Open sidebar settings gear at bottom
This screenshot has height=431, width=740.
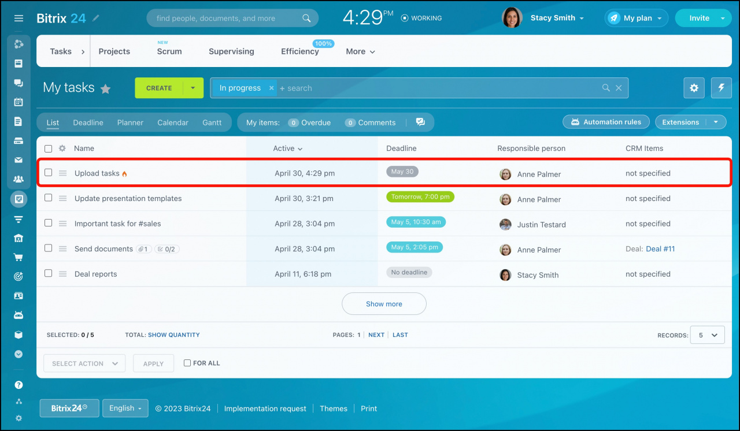click(18, 418)
